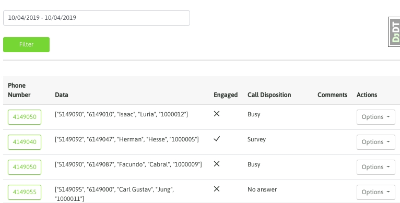Screen dimensions: 400x203
Task: Click the Engaged column header
Action: (226, 95)
